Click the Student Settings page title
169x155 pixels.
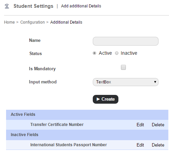click(x=33, y=6)
